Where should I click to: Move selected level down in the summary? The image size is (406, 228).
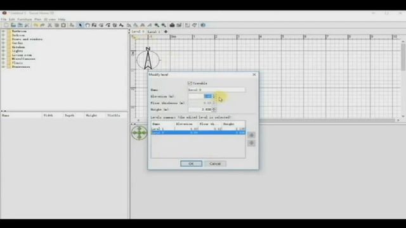point(251,143)
